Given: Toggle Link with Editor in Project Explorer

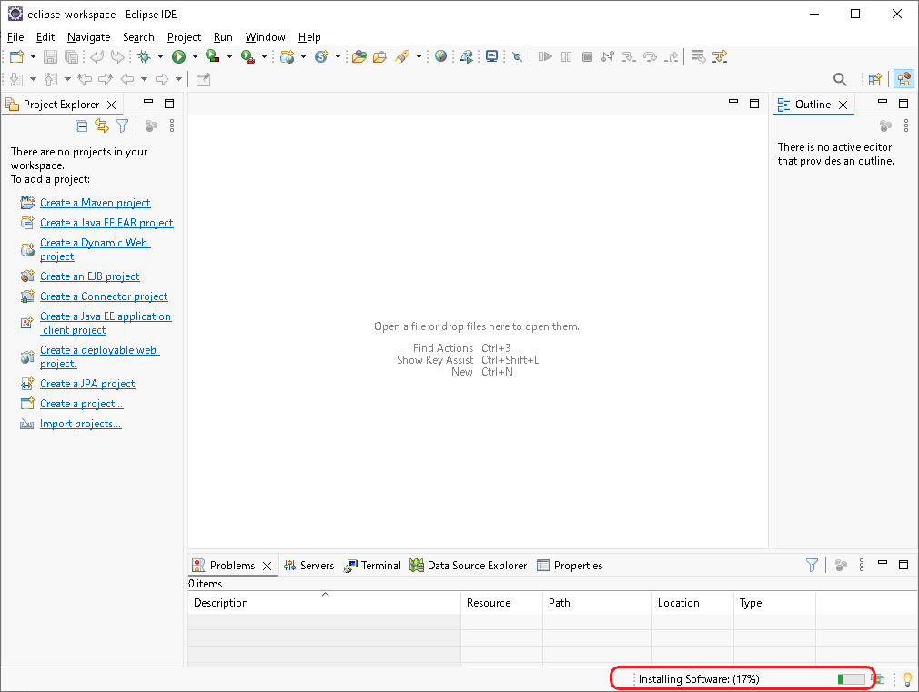Looking at the screenshot, I should pos(102,126).
